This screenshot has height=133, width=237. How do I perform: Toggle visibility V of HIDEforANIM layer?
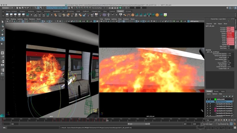click(208, 99)
